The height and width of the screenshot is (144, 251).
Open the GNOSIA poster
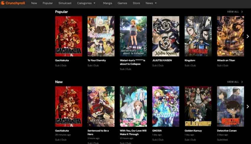pyautogui.click(x=166, y=107)
